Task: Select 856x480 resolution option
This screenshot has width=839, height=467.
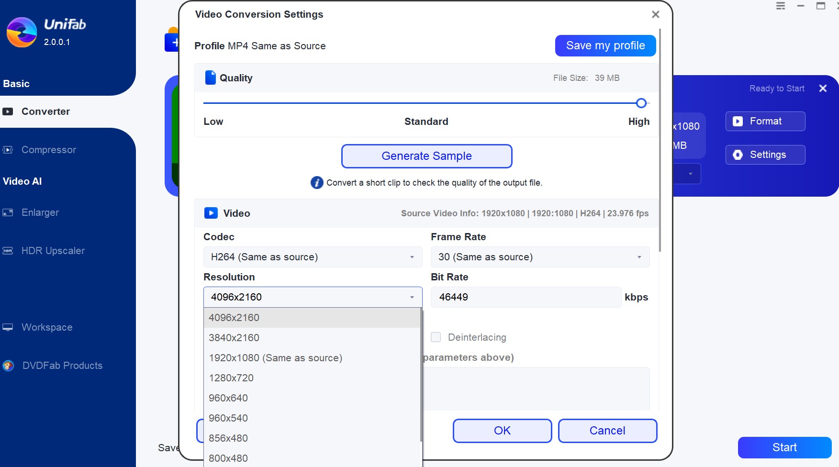Action: tap(312, 438)
